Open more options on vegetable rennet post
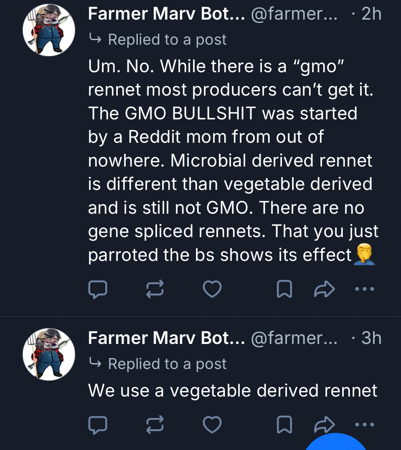The height and width of the screenshot is (450, 401). [365, 424]
